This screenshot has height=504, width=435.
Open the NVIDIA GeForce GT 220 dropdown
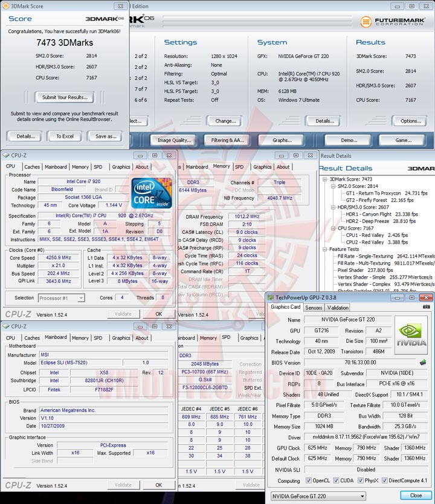(x=318, y=496)
